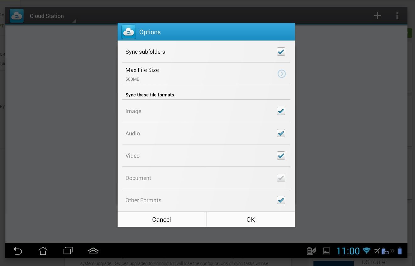Show recent apps overview

(x=68, y=251)
